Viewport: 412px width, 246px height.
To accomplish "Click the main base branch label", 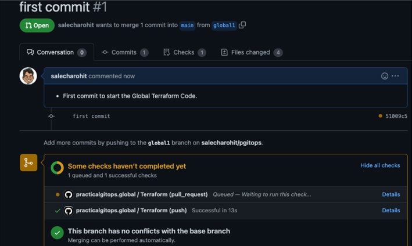I will point(187,26).
